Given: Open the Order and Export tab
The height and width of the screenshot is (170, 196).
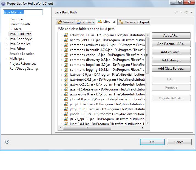Looking at the screenshot, I should [134, 22].
